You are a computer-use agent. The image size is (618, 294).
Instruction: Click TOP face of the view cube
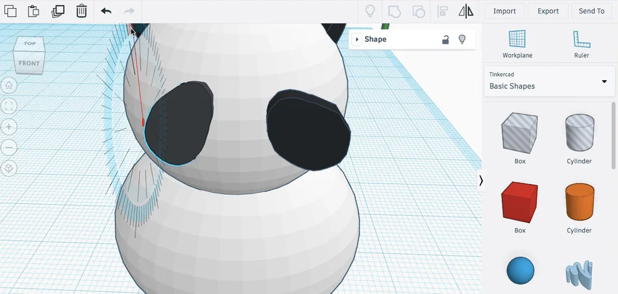(30, 43)
